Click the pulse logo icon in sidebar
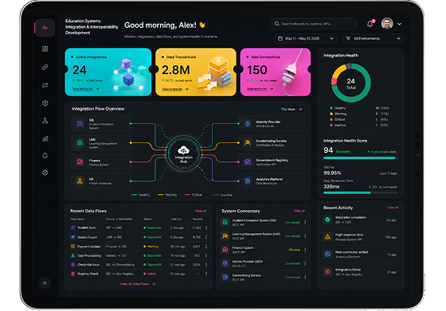Screen dimensions: 446x311 (x=45, y=28)
